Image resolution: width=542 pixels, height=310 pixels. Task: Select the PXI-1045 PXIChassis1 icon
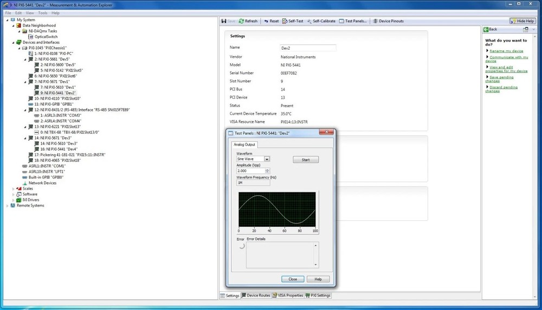[24, 48]
